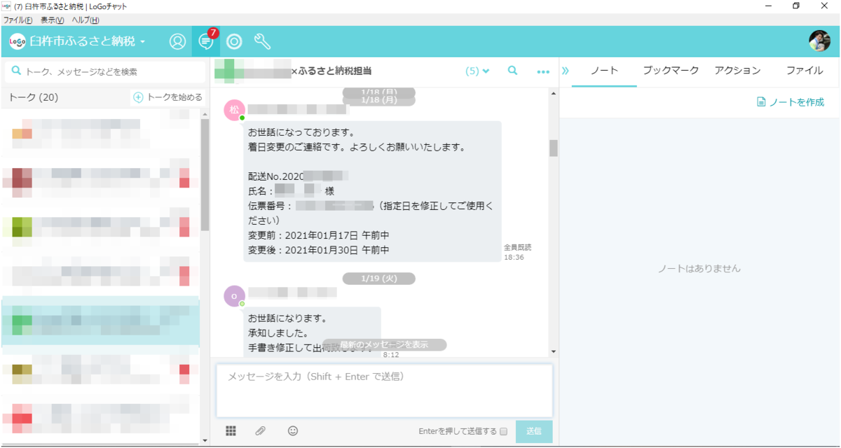
Task: Open the contacts (person) icon
Action: tap(178, 42)
